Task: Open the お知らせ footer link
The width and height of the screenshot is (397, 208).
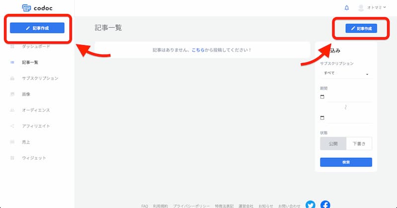Action: click(x=265, y=206)
